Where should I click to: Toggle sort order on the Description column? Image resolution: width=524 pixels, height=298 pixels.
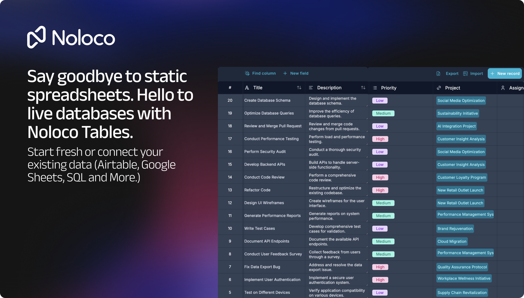pos(363,87)
